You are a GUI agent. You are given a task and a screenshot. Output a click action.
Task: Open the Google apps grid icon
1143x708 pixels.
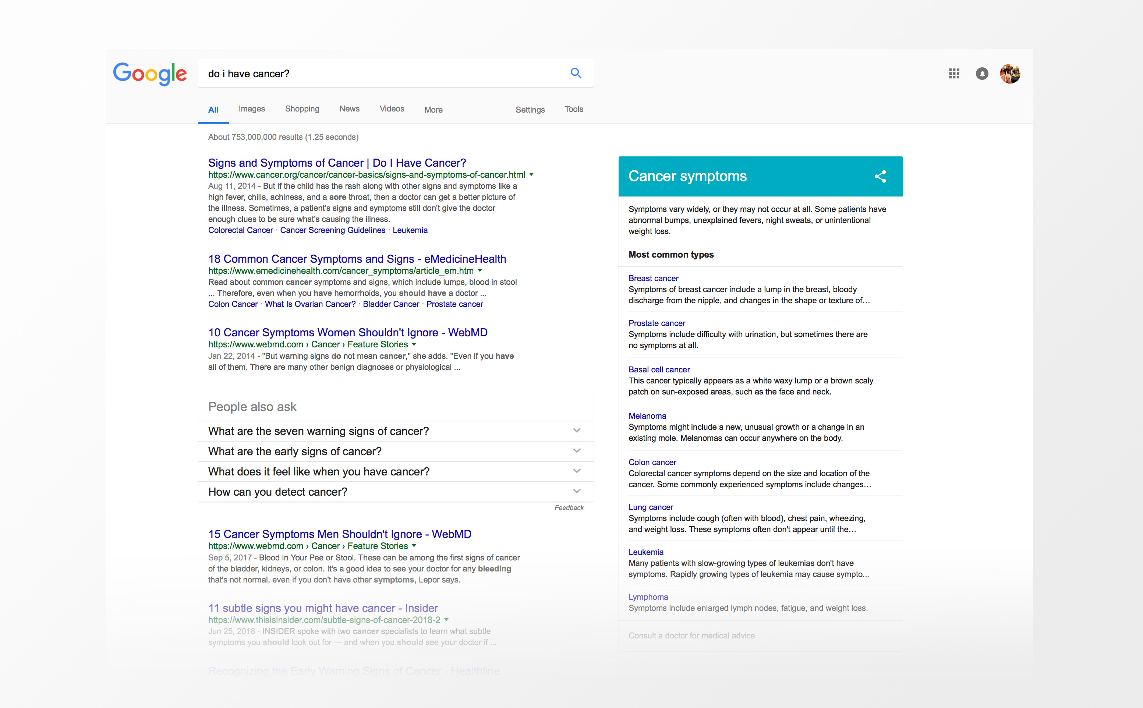point(954,74)
